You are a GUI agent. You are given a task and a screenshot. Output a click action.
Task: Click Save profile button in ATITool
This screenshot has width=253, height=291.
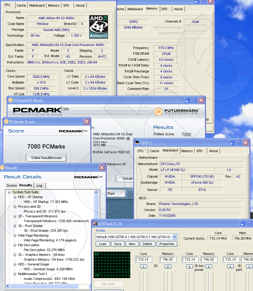(118, 244)
